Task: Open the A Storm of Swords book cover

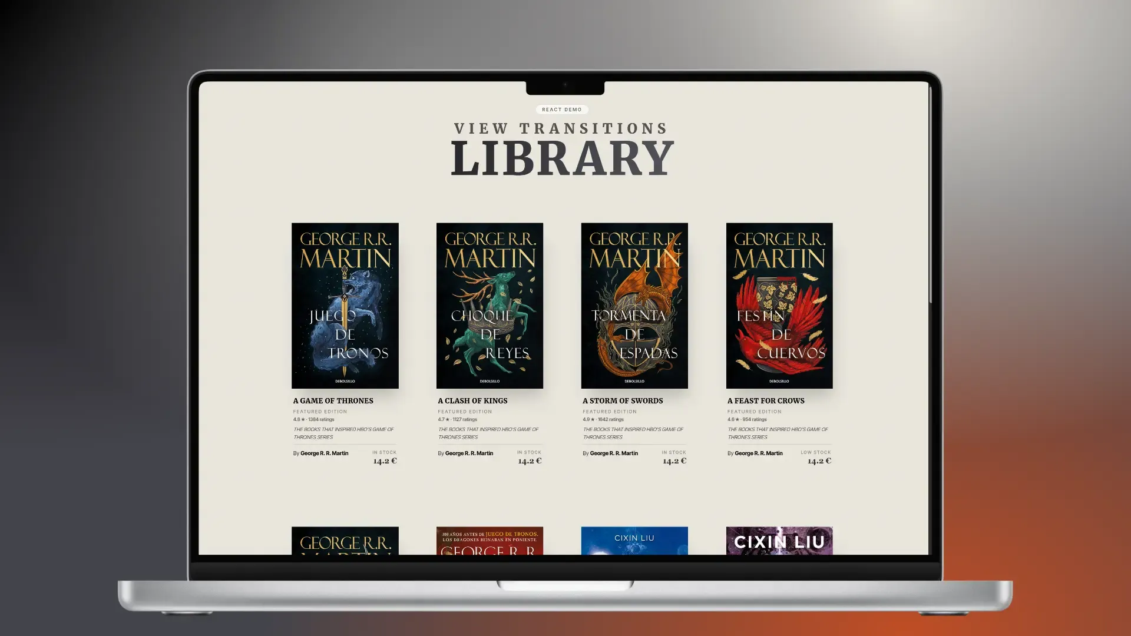Action: click(x=634, y=304)
